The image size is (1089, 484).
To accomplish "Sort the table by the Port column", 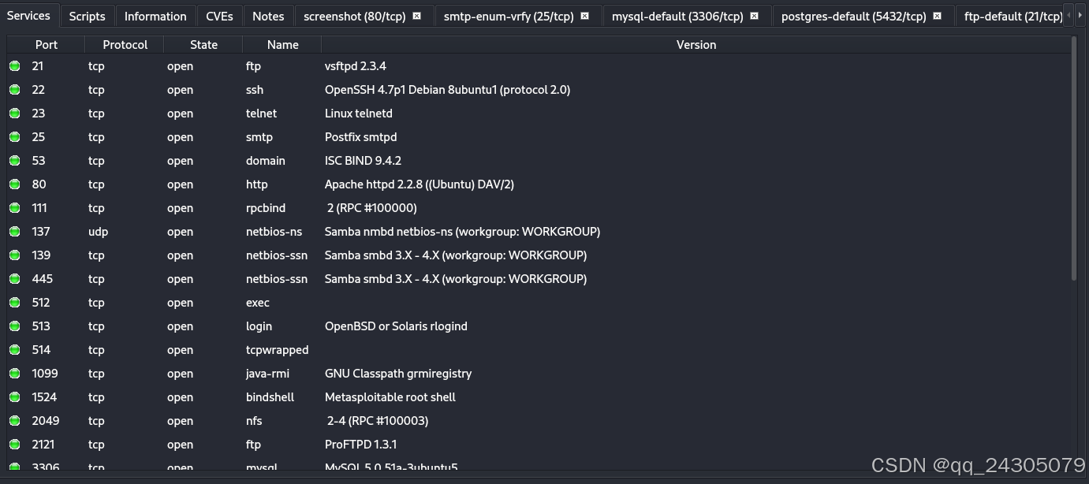I will point(46,45).
